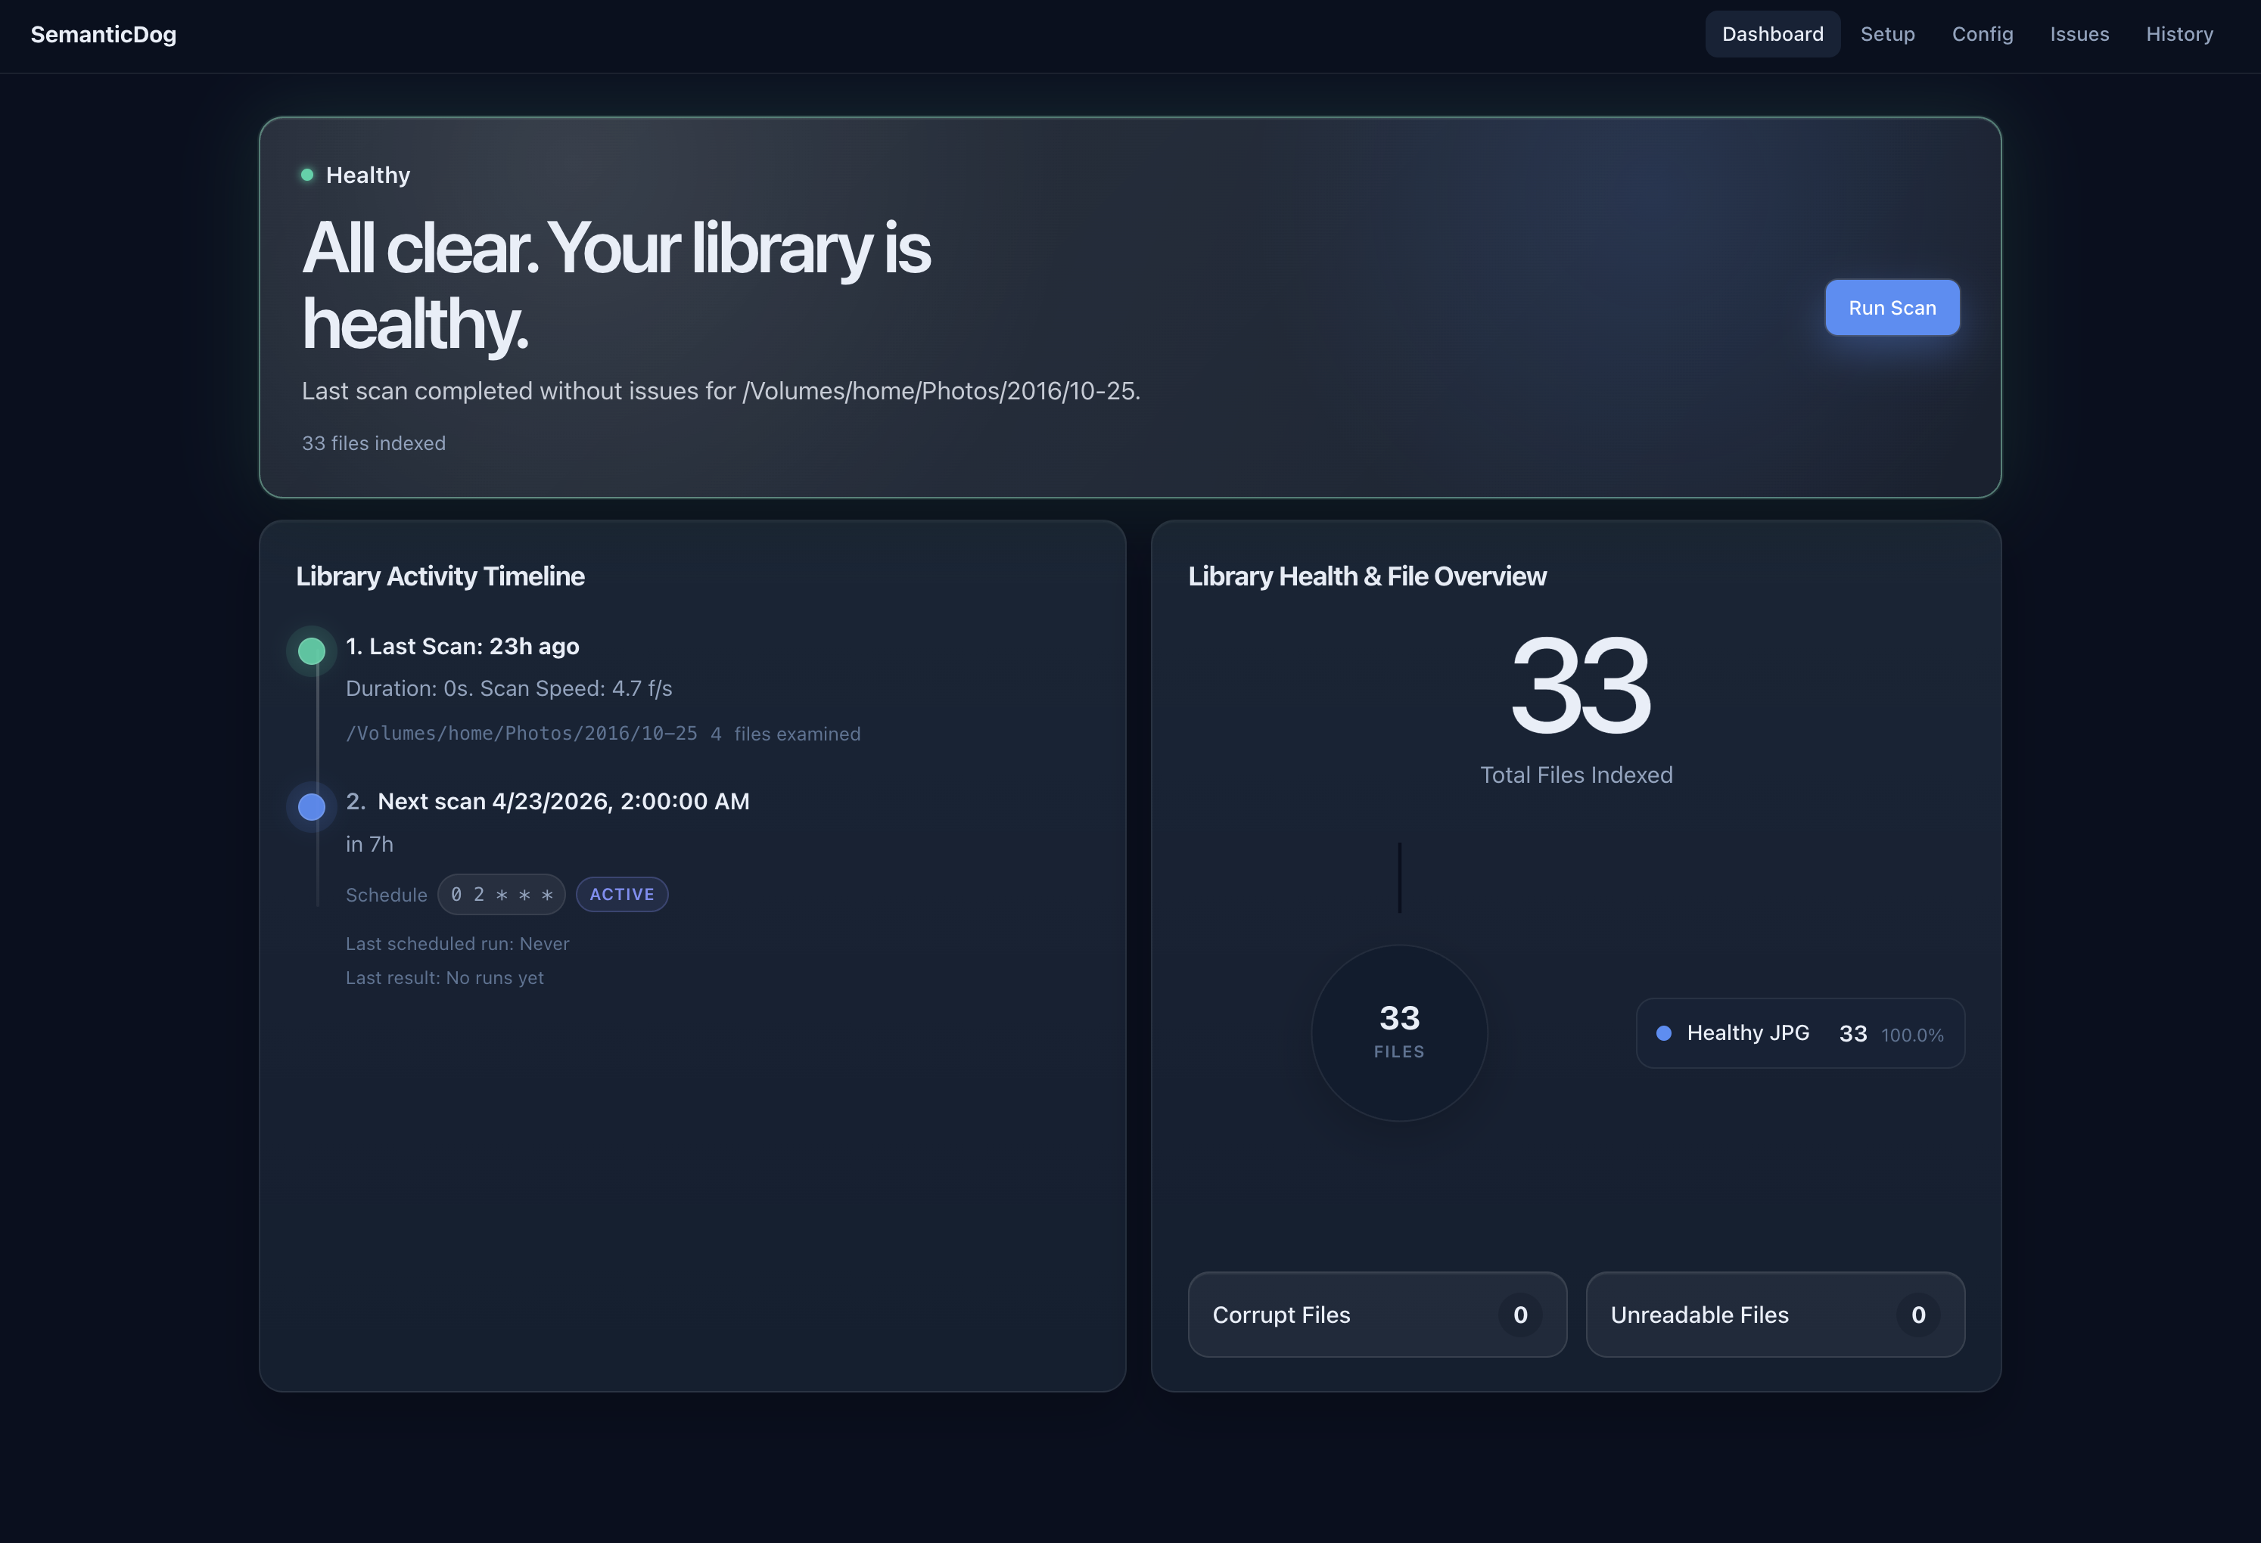Click the green Healthy status dot

[307, 175]
